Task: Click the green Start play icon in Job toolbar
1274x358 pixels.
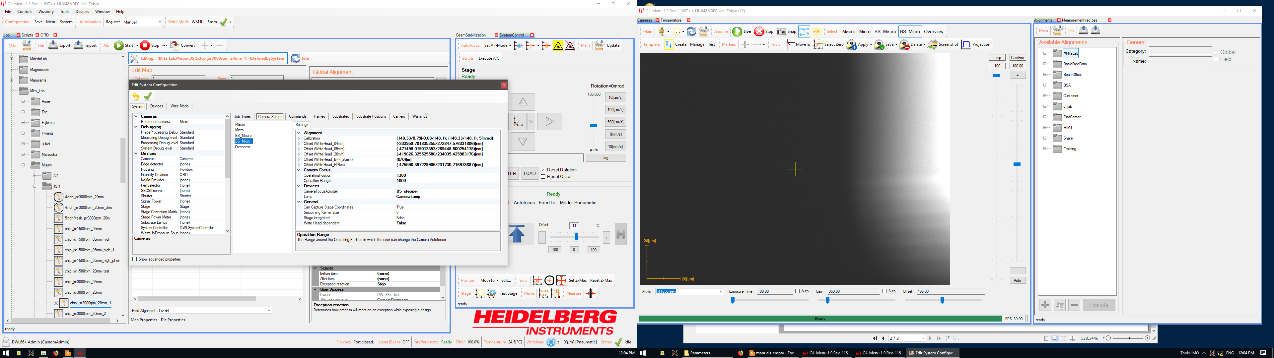Action: point(119,45)
